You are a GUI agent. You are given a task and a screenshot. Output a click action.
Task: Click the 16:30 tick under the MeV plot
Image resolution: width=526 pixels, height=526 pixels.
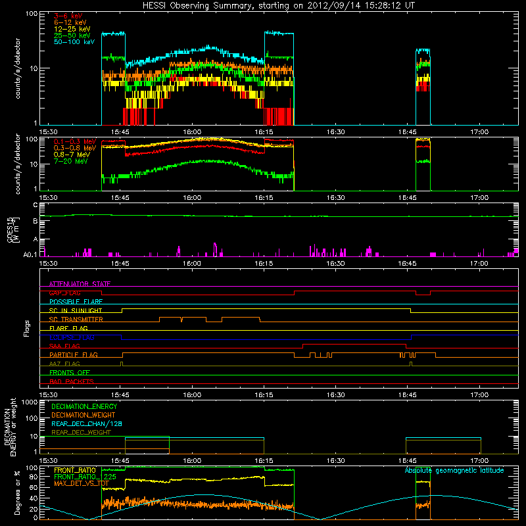tap(336, 198)
